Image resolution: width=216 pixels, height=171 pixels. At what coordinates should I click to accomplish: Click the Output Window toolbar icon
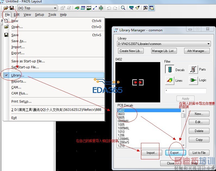145,8
